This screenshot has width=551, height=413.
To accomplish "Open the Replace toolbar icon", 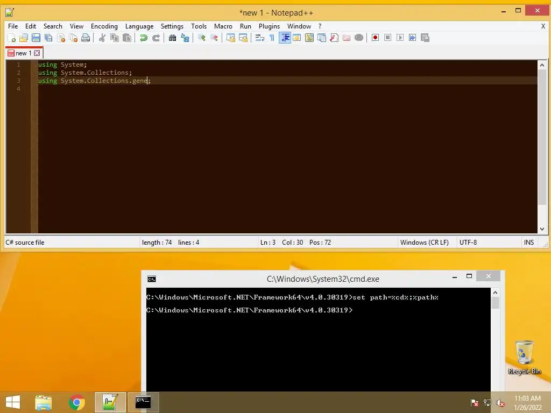I will tap(185, 38).
